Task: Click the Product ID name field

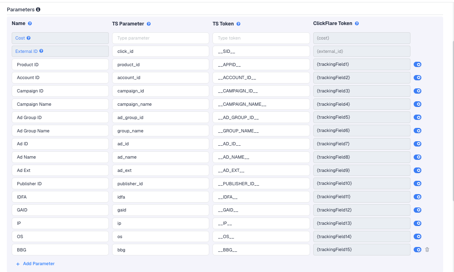Action: 60,65
